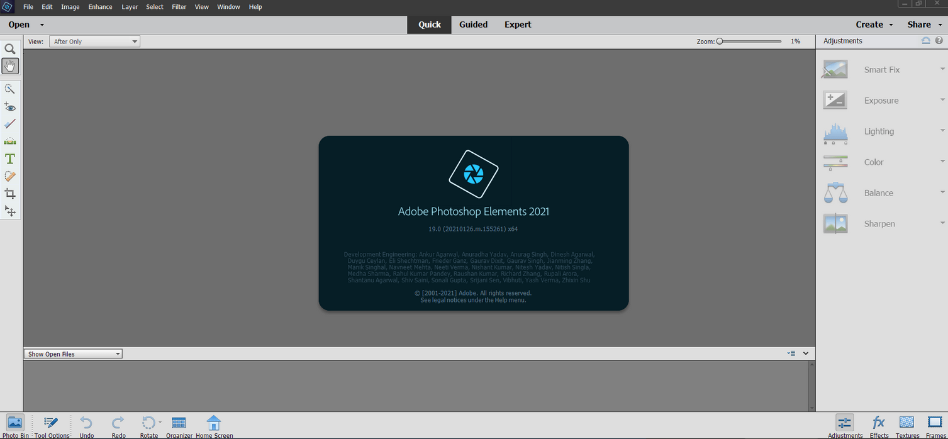Viewport: 948px width, 439px height.
Task: Select the Eye tool for red-eye
Action: pyautogui.click(x=10, y=106)
